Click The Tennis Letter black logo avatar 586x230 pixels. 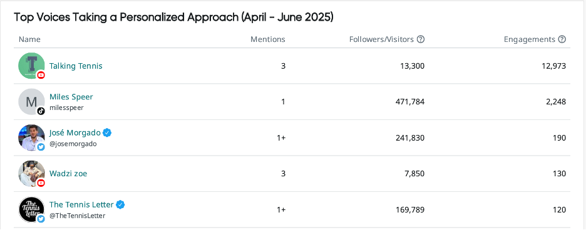(x=31, y=209)
